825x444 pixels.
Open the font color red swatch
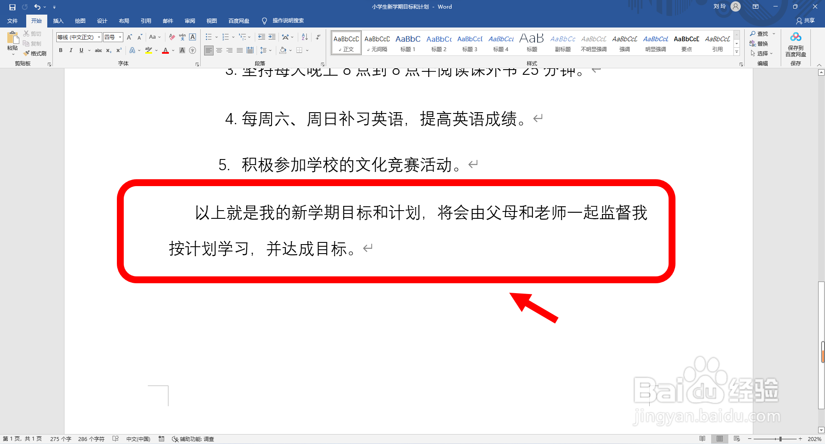coord(165,50)
